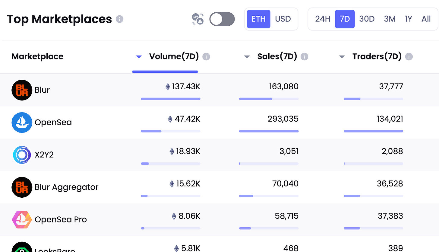Click the Top Marketplaces heading
Screen dimensions: 439x252
click(x=59, y=19)
